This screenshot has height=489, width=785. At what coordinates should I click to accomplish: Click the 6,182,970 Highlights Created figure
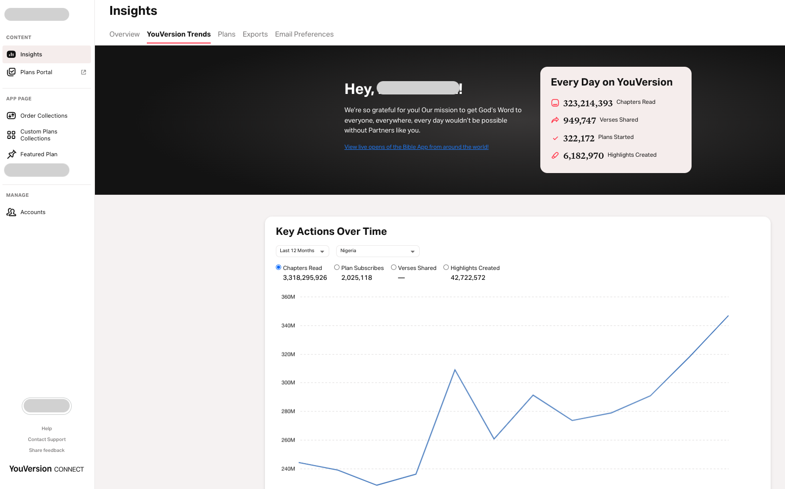pos(583,155)
